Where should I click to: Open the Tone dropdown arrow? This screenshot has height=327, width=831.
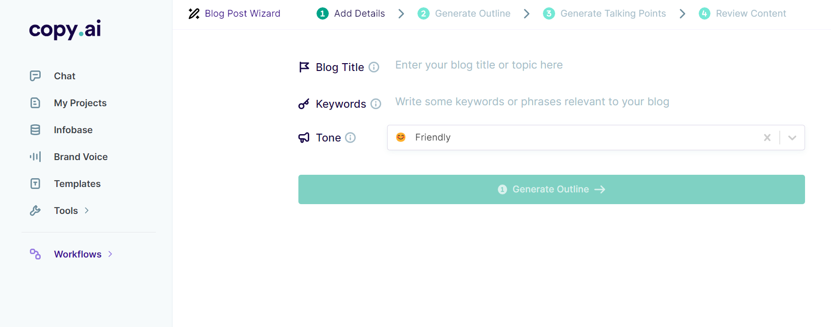tap(792, 138)
